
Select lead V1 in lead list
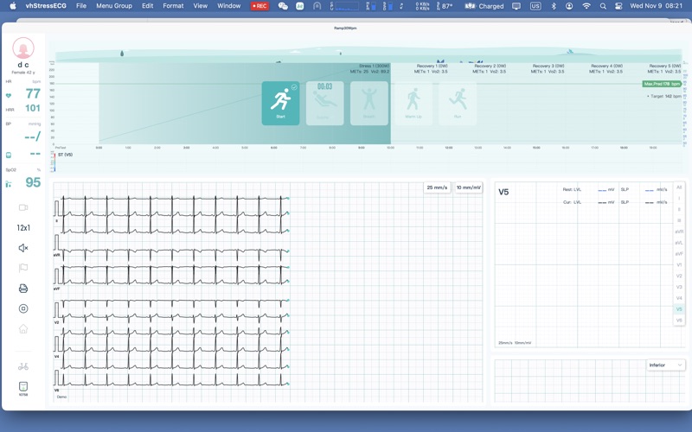click(679, 265)
